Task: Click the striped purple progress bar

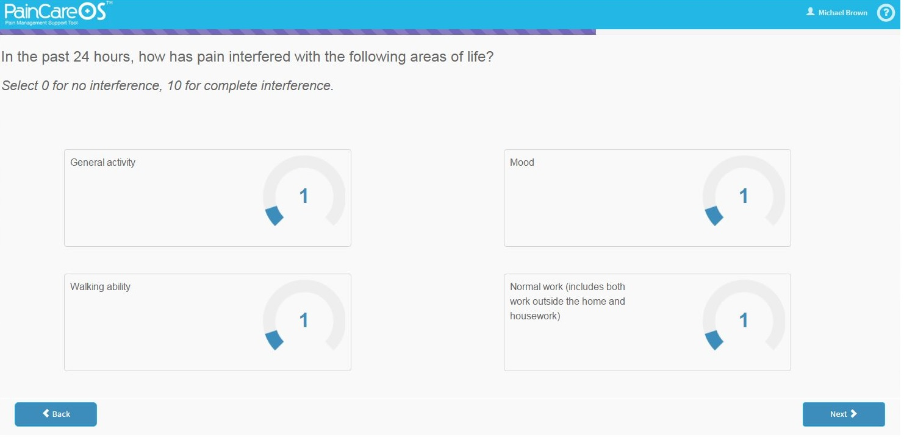Action: tap(298, 32)
